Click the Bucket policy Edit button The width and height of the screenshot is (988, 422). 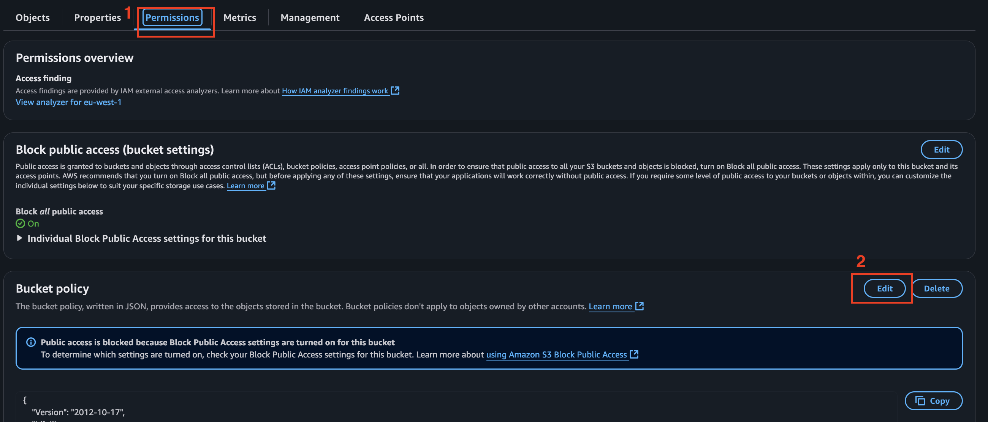click(x=884, y=288)
